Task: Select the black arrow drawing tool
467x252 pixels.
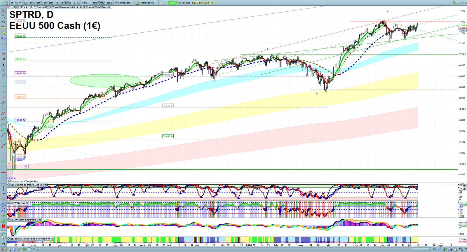Action: pyautogui.click(x=3, y=60)
